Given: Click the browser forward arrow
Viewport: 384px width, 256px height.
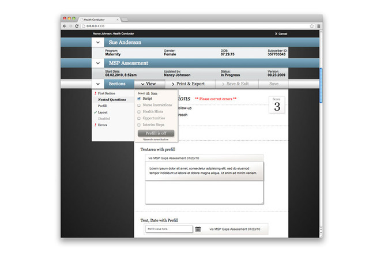Looking at the screenshot, I should point(70,26).
